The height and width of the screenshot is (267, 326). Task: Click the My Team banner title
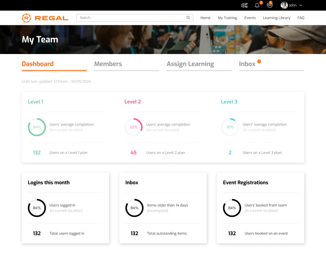click(40, 39)
